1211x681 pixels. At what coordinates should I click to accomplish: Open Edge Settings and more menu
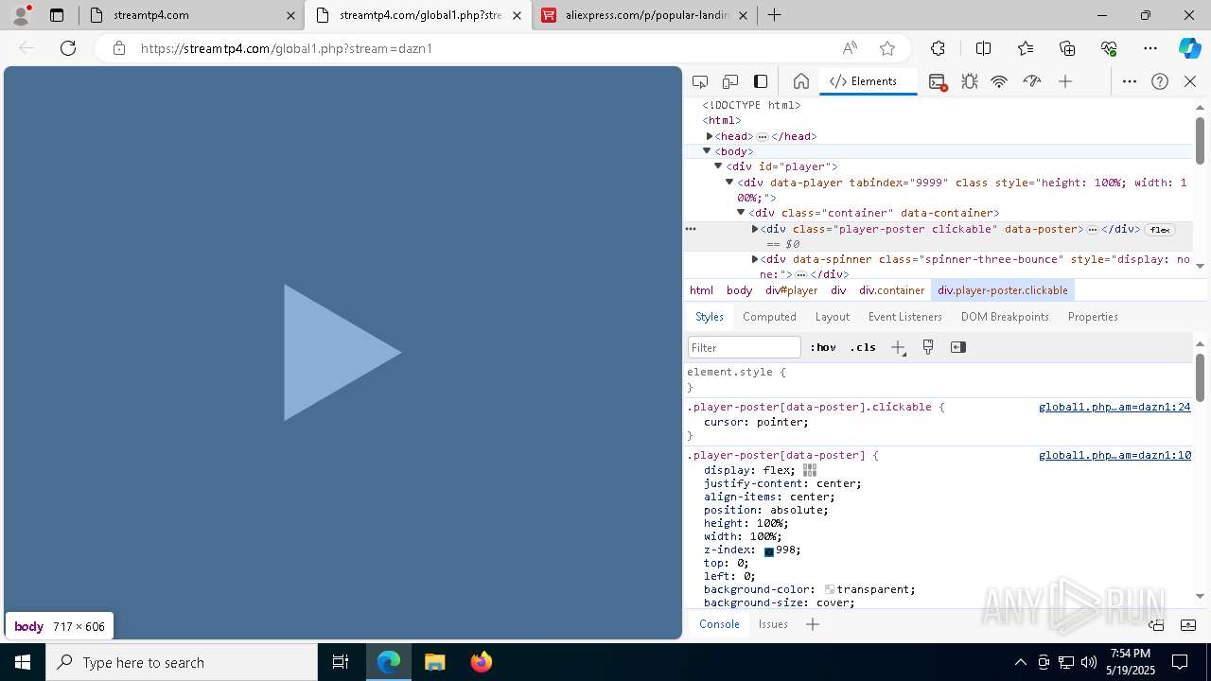tap(1150, 48)
